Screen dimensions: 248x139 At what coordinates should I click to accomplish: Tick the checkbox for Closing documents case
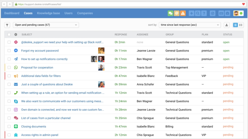(9, 126)
